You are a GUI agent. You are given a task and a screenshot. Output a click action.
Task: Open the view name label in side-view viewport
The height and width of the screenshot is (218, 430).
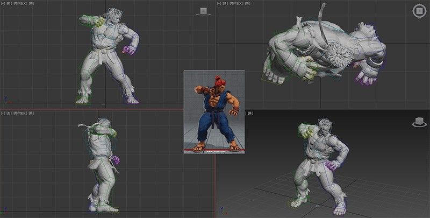[x=9, y=113]
